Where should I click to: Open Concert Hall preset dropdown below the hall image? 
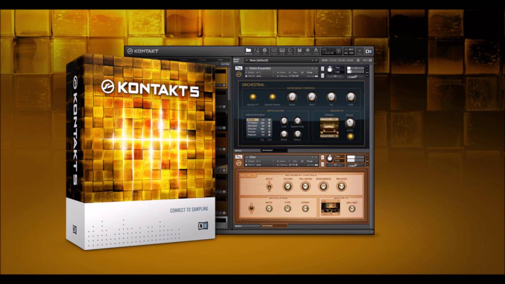point(329,136)
